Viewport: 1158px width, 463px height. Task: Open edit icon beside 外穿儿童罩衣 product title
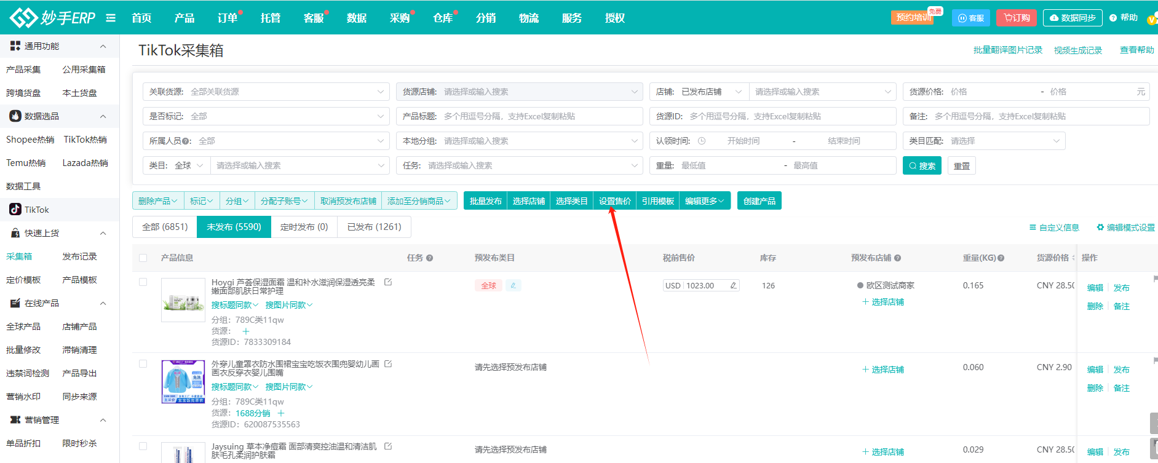(388, 364)
